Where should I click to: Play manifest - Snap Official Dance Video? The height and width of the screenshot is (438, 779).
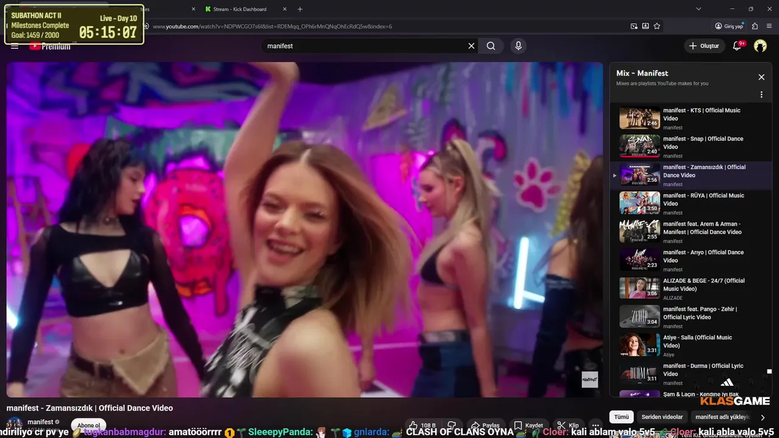click(691, 147)
